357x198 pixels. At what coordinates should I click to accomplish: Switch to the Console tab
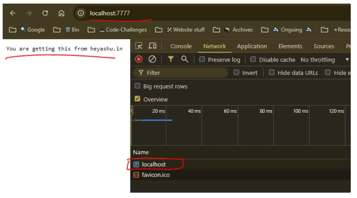[x=181, y=46]
